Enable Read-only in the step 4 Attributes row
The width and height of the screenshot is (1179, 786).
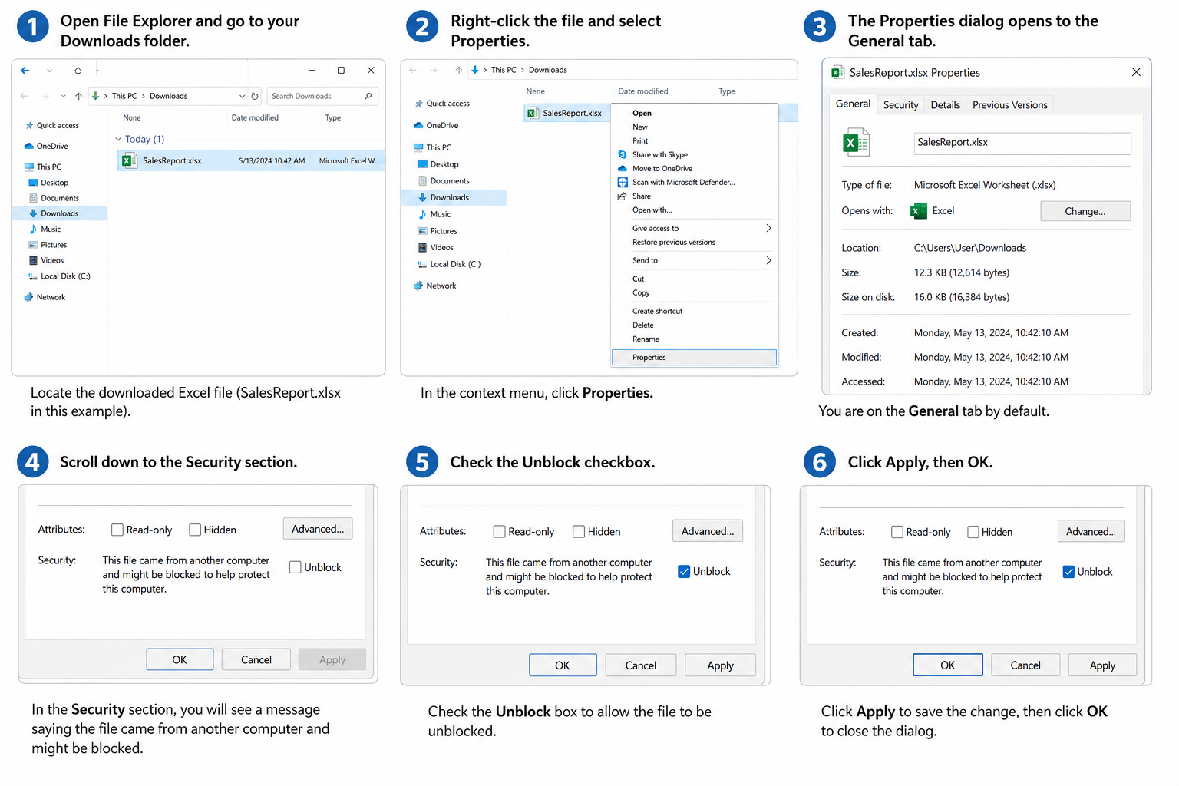pos(117,530)
